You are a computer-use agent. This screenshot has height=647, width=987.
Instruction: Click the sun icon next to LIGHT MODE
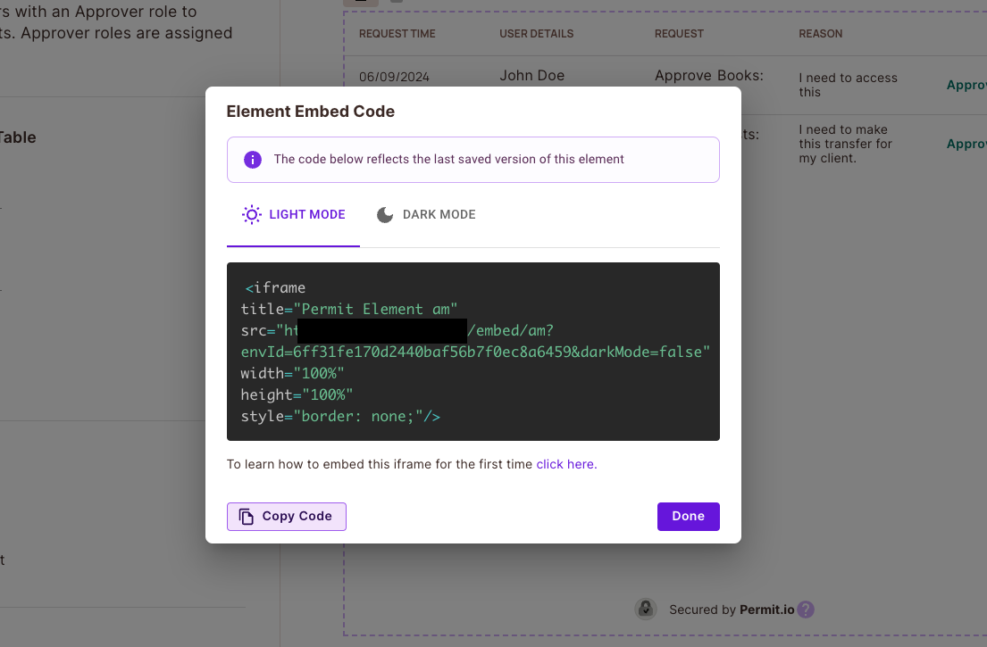coord(251,214)
